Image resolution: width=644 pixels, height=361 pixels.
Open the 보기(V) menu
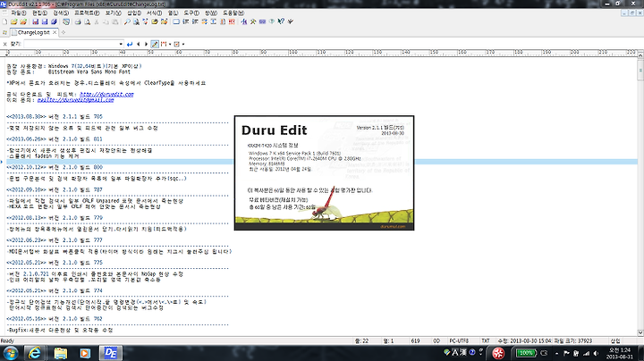(x=113, y=13)
